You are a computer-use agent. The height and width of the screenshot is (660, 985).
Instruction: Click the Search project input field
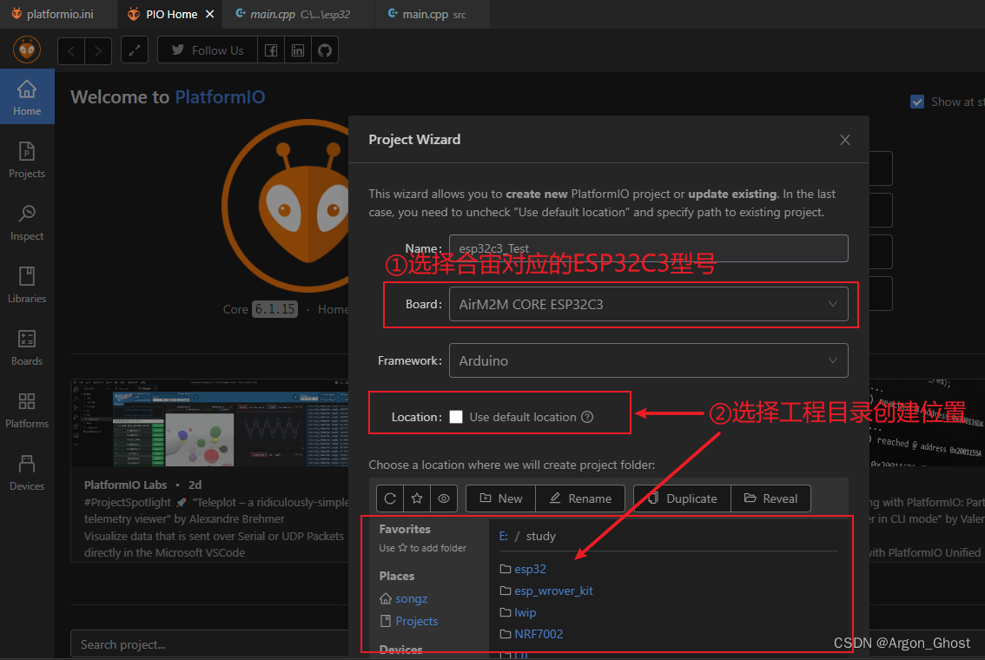[210, 644]
